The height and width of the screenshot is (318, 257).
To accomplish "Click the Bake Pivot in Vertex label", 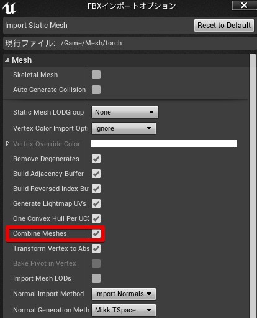I will (45, 263).
